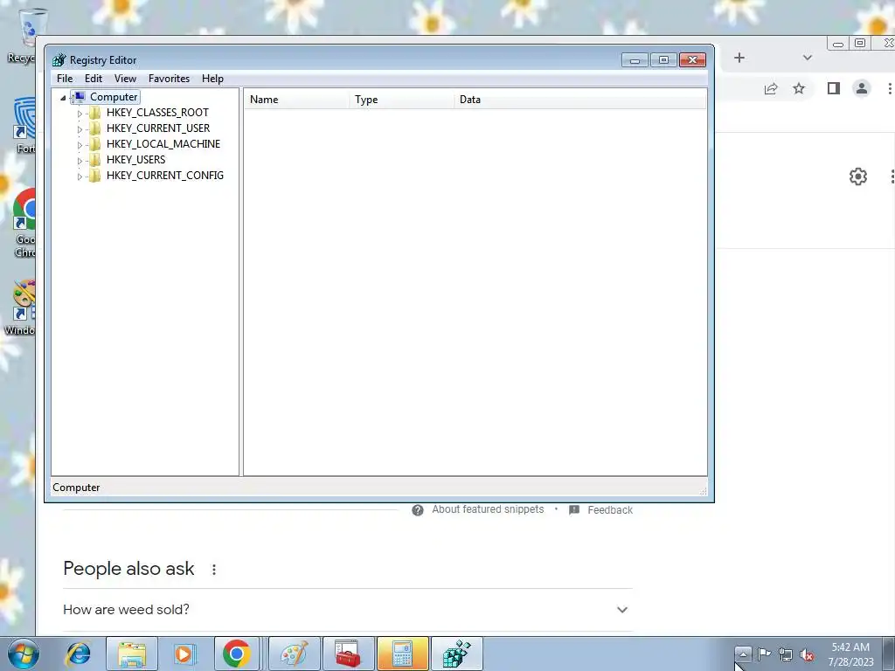
Task: Open the People also ask options menu
Action: [214, 570]
